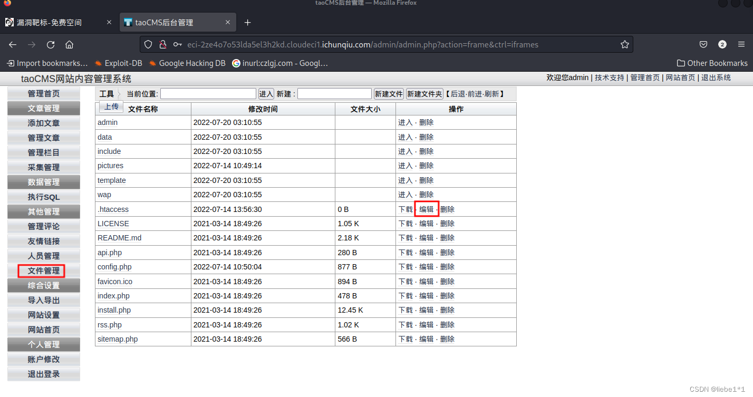Open Other Bookmarks folder
Viewport: 753px width, 397px height.
712,63
